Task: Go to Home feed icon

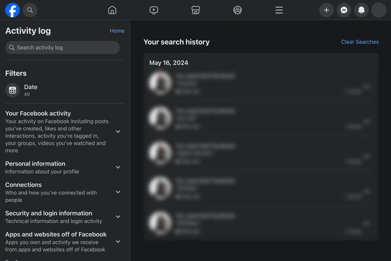Action: [112, 10]
